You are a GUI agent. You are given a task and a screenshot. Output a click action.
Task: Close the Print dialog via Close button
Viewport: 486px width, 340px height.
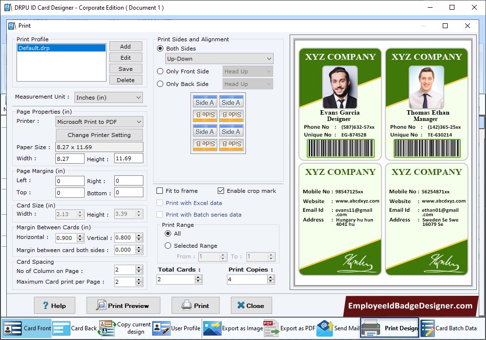pos(251,306)
